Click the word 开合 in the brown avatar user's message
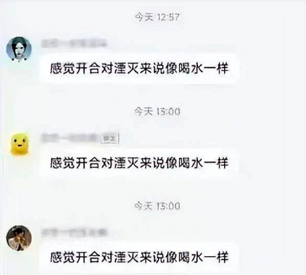This screenshot has height=275, width=306. 88,258
